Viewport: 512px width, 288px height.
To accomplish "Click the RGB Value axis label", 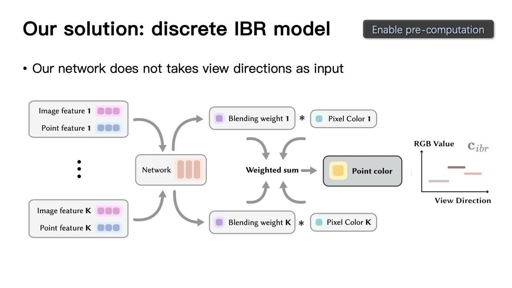I will (x=434, y=144).
